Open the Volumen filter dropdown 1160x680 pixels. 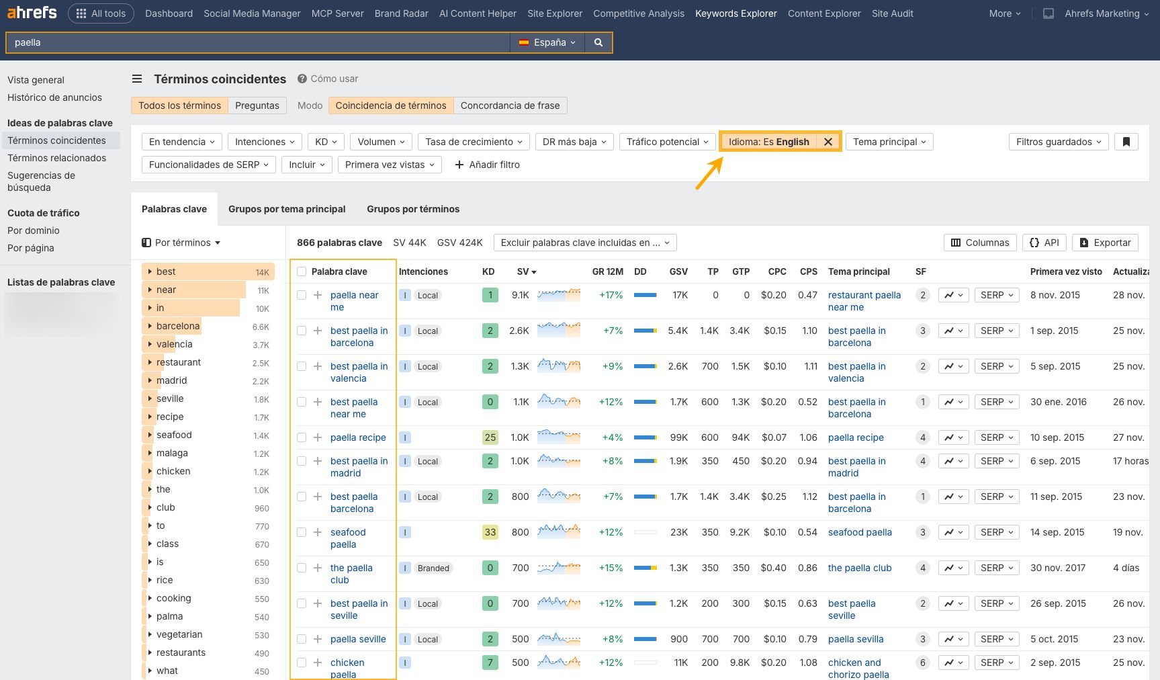click(380, 141)
